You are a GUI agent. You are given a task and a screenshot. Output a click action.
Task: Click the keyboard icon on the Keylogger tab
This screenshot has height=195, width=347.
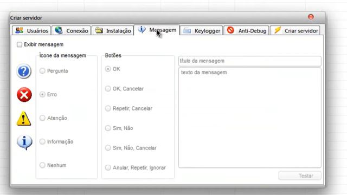(187, 30)
